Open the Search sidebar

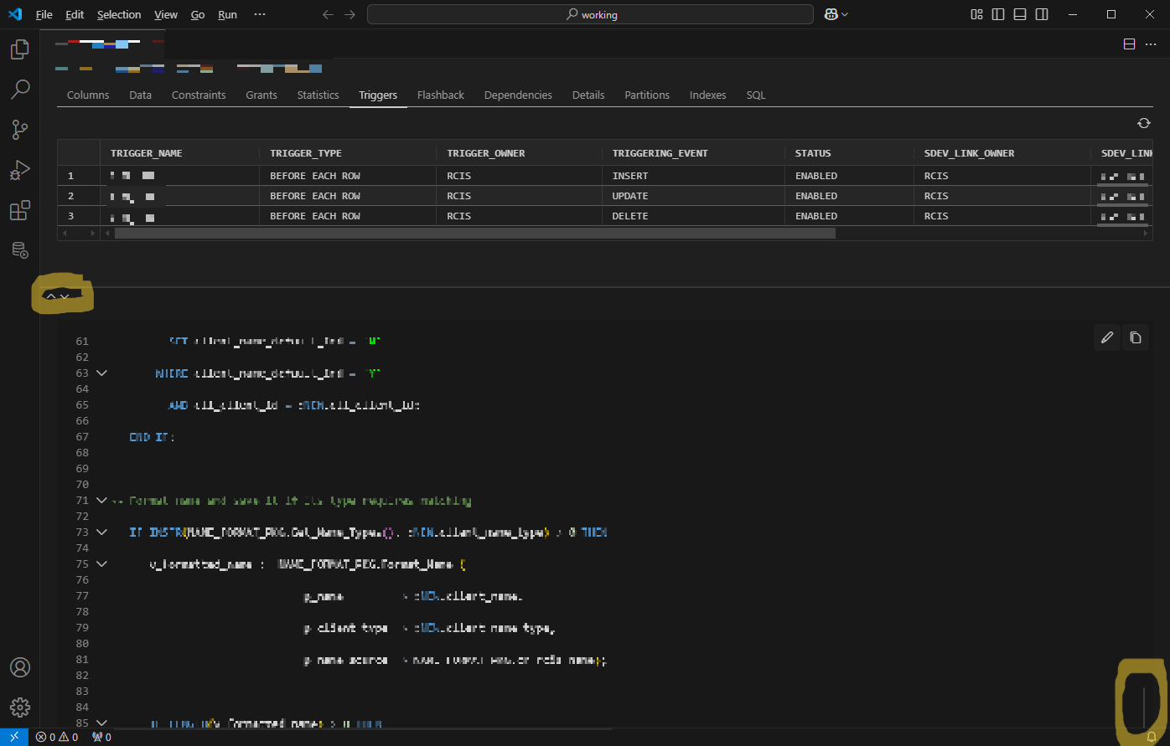pyautogui.click(x=20, y=89)
